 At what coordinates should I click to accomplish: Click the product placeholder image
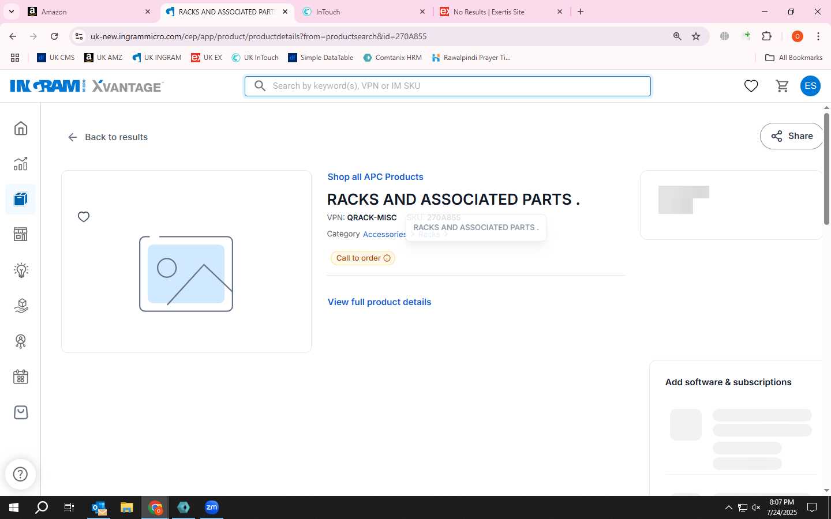(186, 274)
